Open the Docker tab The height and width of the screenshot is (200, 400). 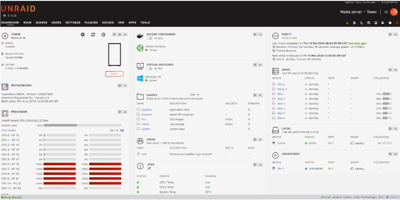(108, 23)
